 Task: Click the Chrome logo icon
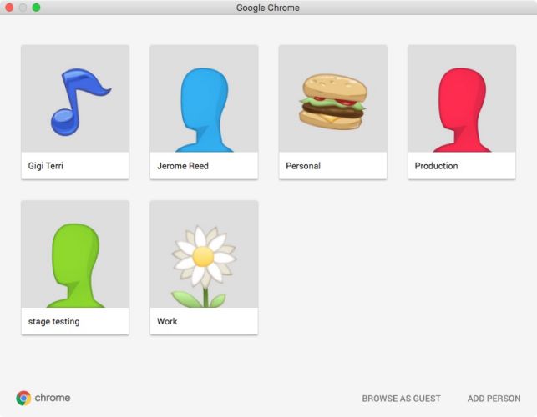pos(23,398)
